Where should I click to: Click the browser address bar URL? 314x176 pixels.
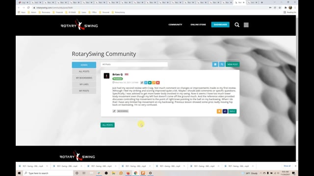[x=54, y=8]
